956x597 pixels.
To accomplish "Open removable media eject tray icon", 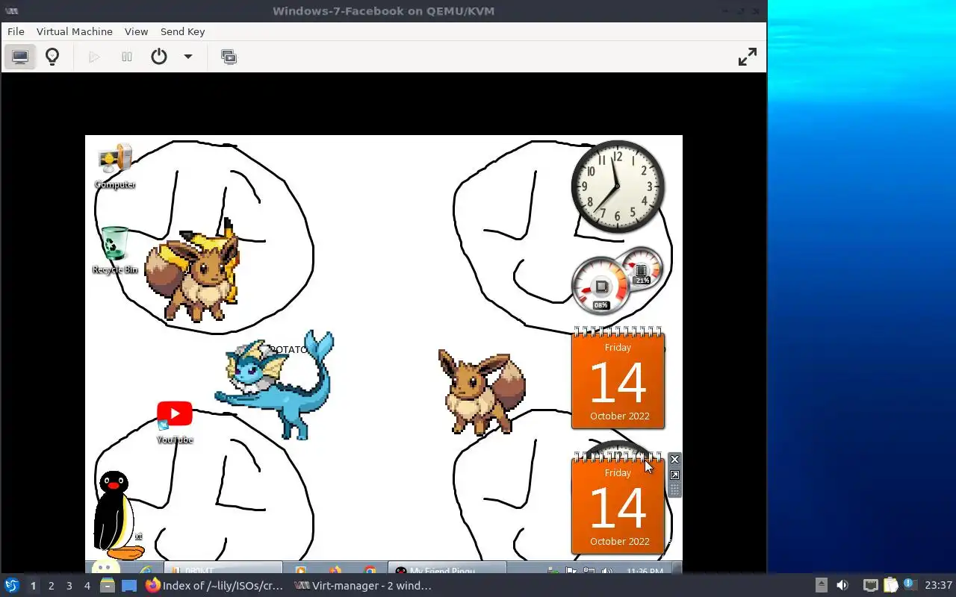I will (821, 586).
